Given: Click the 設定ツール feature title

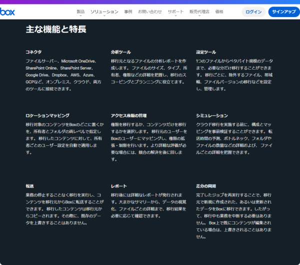Looking at the screenshot, I should tap(206, 52).
